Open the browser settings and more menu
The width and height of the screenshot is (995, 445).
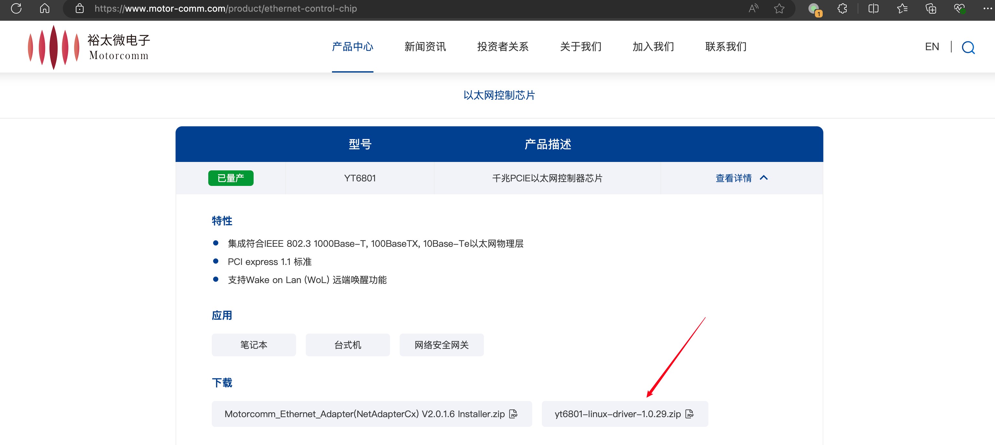(x=987, y=8)
